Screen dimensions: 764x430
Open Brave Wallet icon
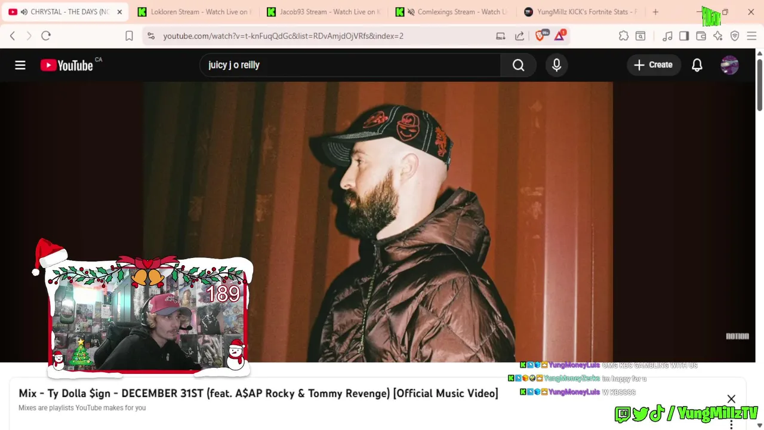click(701, 36)
